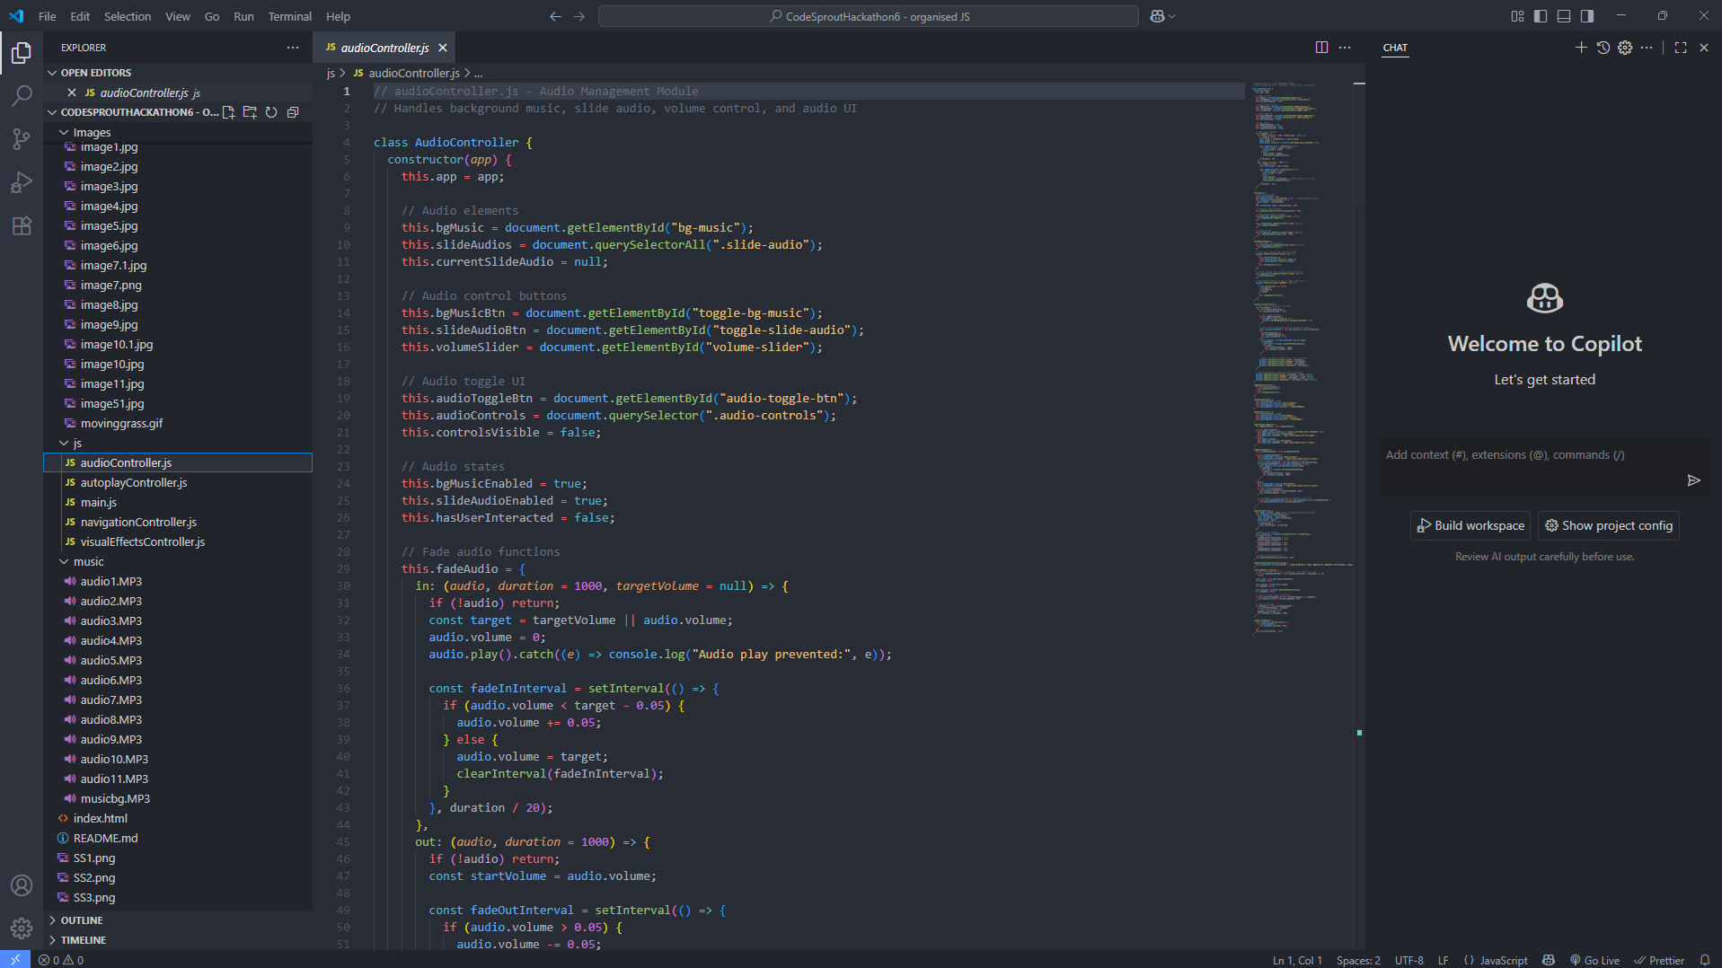Open the Edit menu
Screen dimensions: 1722x968
point(80,16)
